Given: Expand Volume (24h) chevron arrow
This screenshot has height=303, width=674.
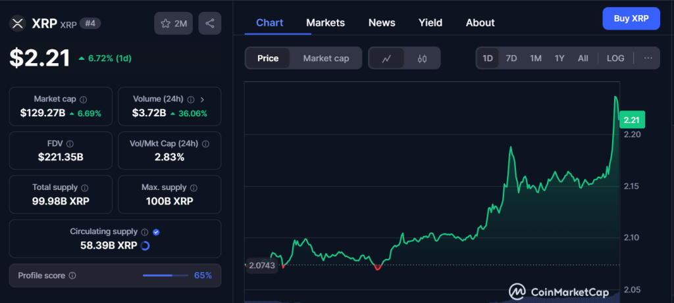Looking at the screenshot, I should [203, 99].
